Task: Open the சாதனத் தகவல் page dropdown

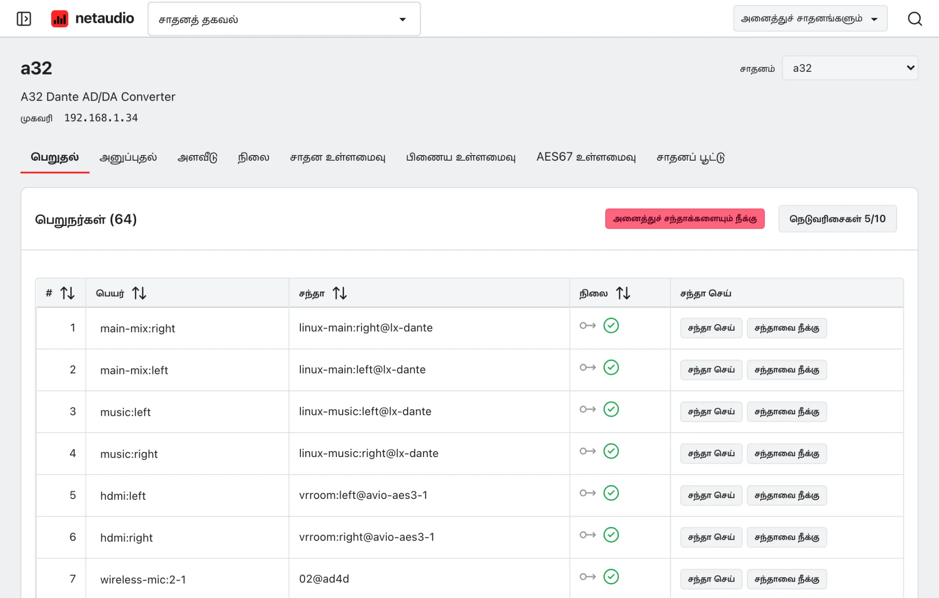Action: [284, 19]
